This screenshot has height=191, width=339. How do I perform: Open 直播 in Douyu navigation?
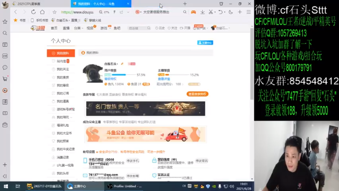tap(66, 28)
